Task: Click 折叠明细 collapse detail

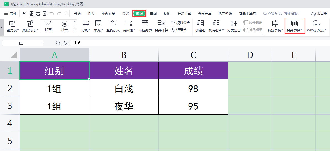Action: tap(253, 30)
